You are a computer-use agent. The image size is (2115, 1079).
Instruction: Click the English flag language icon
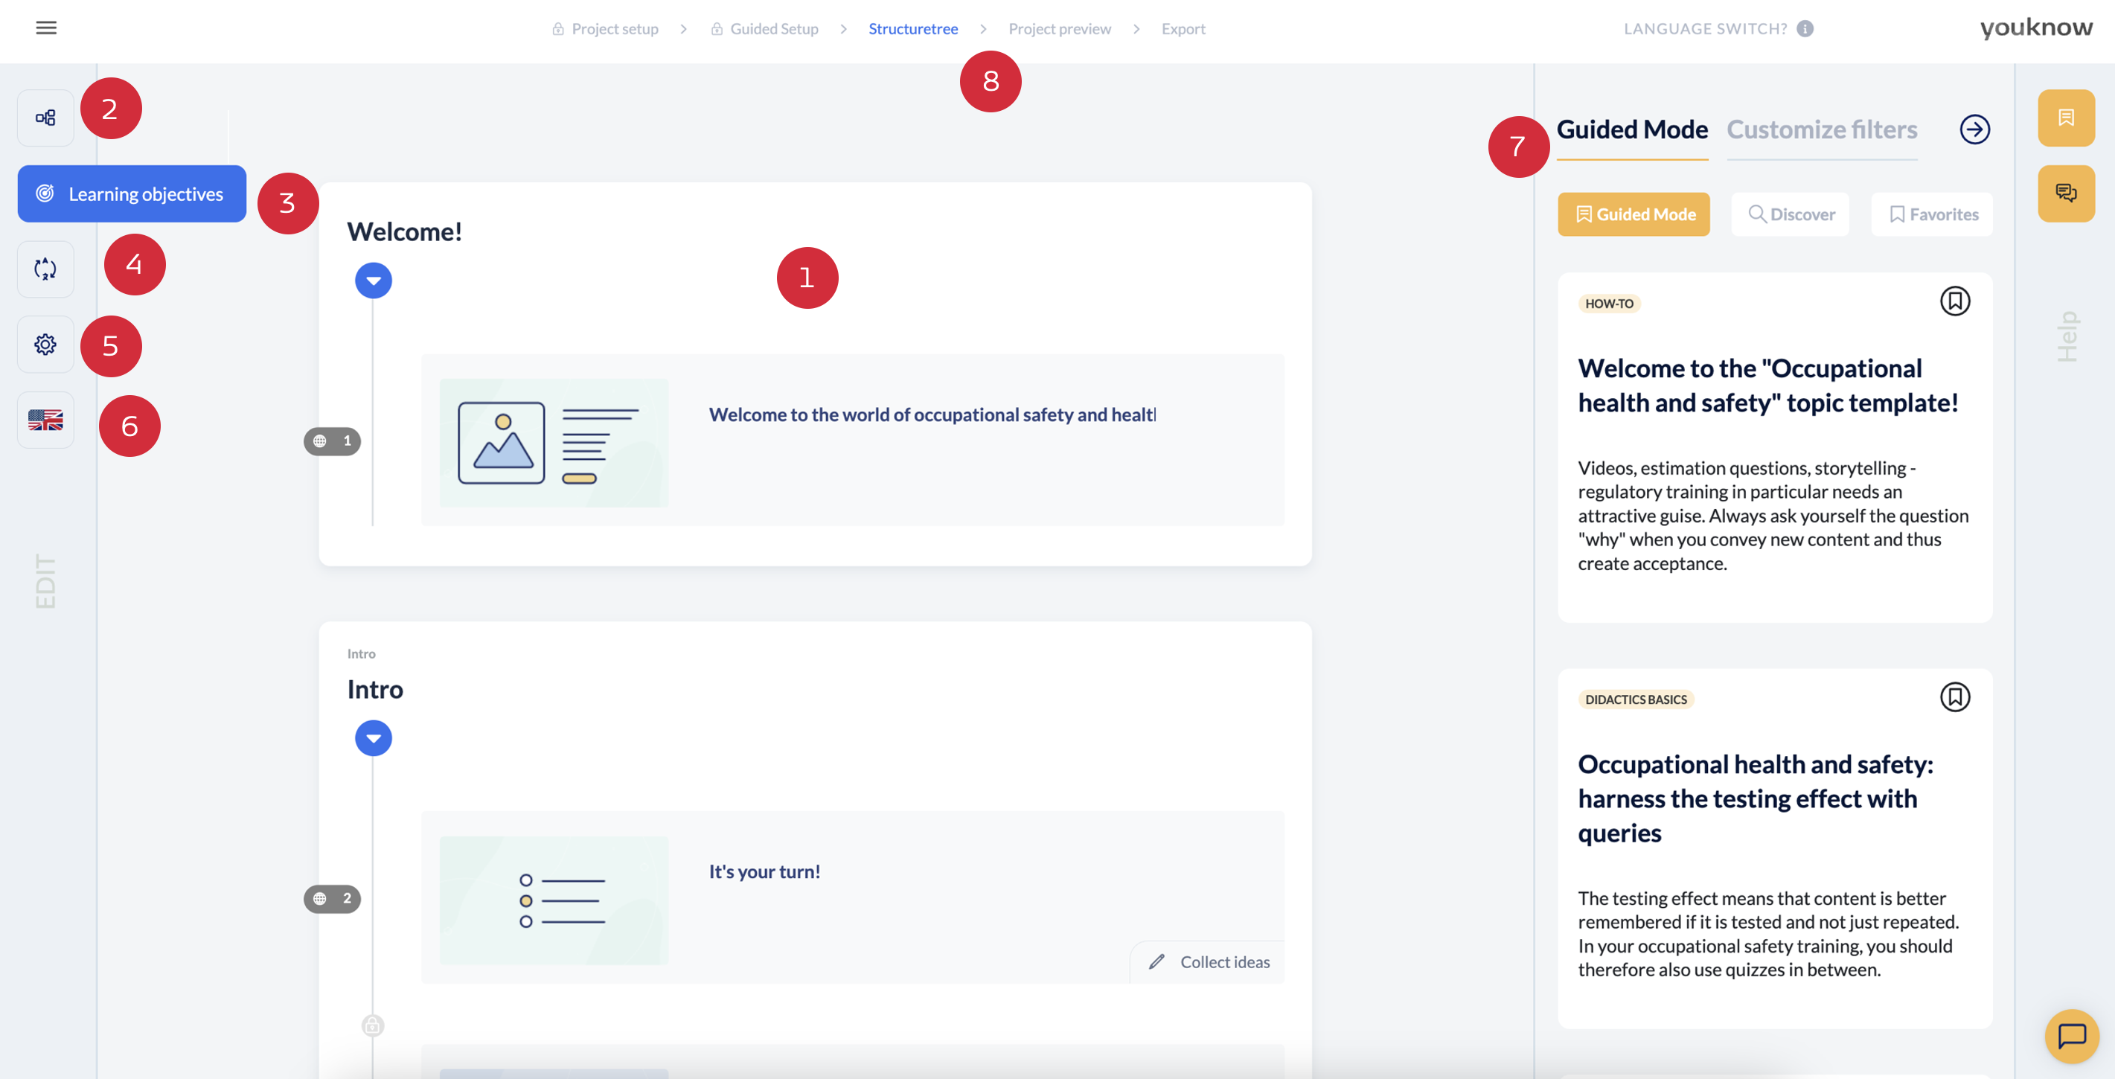(x=46, y=420)
